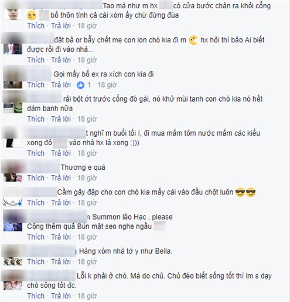Click the unamused face emoji in first comment

click(32, 15)
